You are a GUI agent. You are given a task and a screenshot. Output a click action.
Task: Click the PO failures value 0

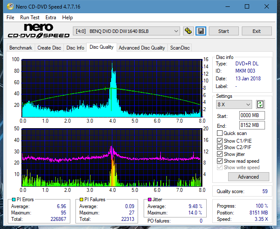[x=201, y=221]
